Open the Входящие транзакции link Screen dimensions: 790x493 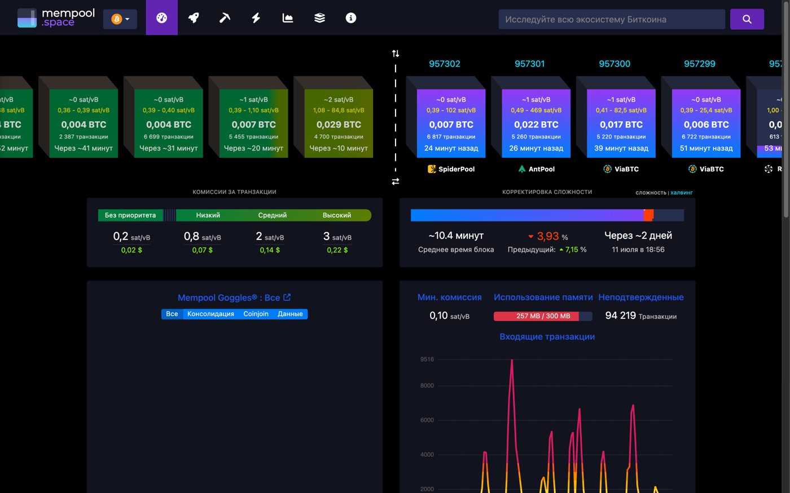pos(547,336)
